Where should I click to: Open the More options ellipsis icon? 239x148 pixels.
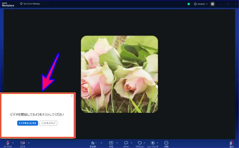(x=166, y=143)
